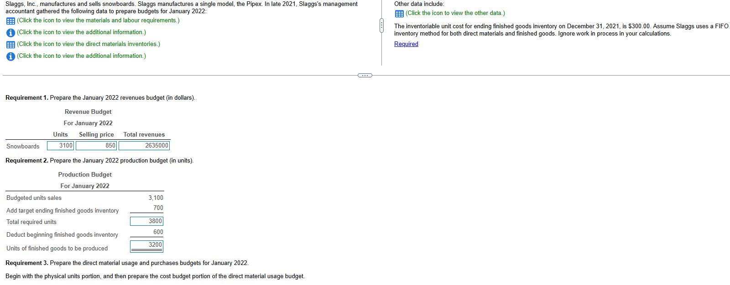Click the Production Budget title
This screenshot has width=730, height=285.
[x=85, y=175]
